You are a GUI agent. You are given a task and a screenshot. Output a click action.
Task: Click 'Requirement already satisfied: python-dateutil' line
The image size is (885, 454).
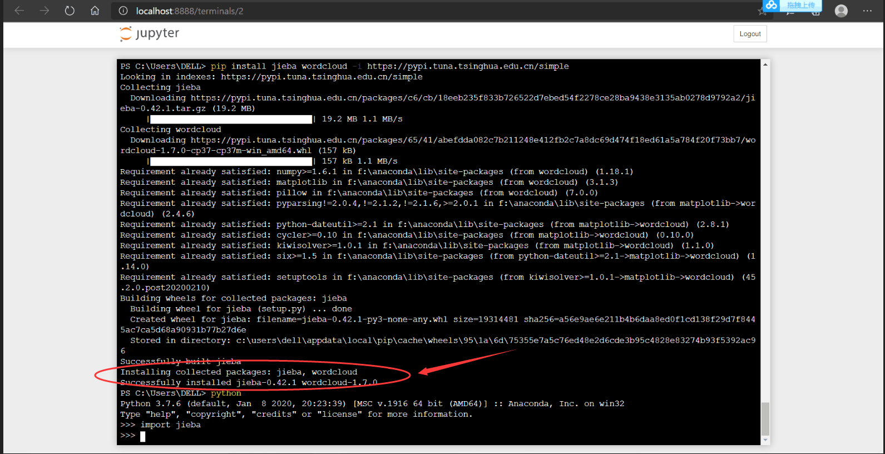[424, 225]
